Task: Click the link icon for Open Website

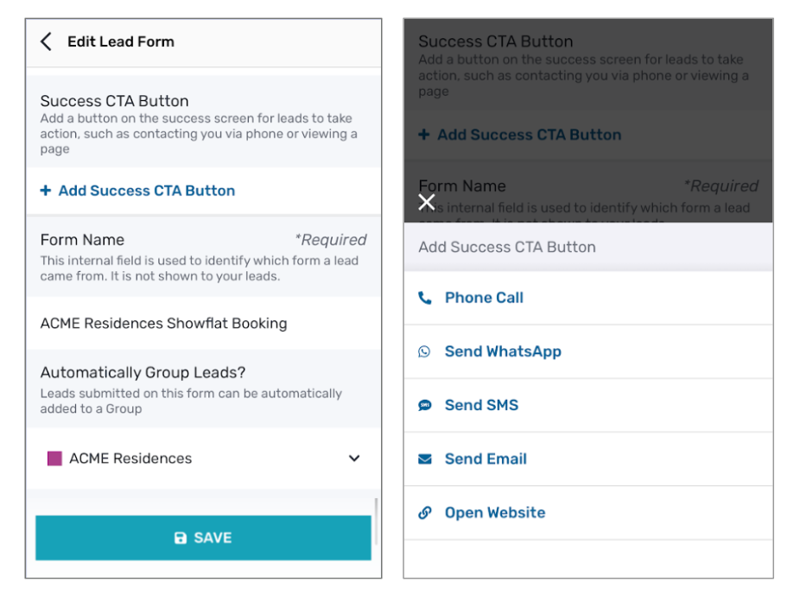Action: click(x=424, y=513)
